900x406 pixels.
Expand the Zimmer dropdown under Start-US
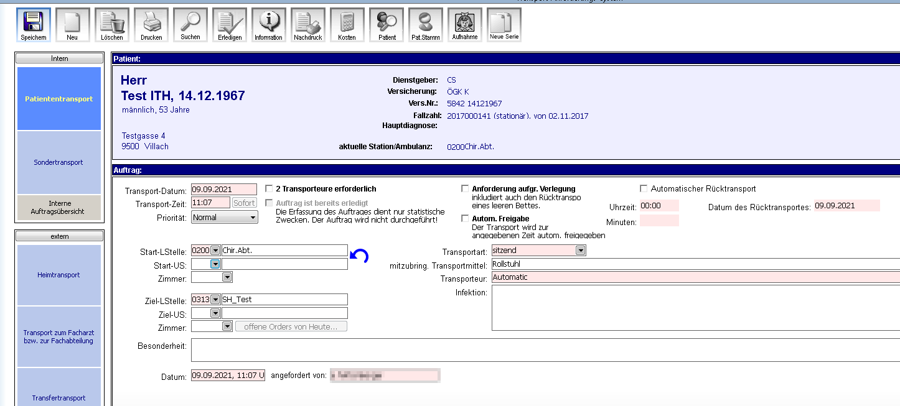[228, 277]
